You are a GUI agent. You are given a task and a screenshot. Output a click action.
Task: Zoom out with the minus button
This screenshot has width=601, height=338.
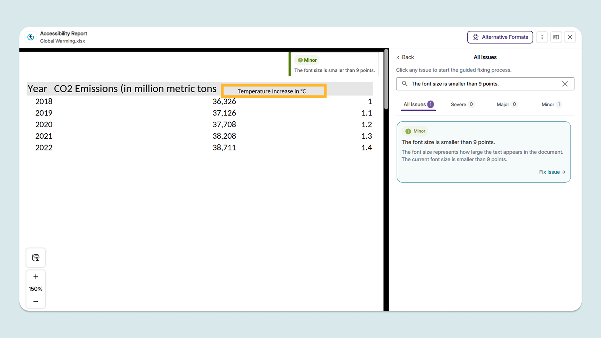pyautogui.click(x=36, y=301)
